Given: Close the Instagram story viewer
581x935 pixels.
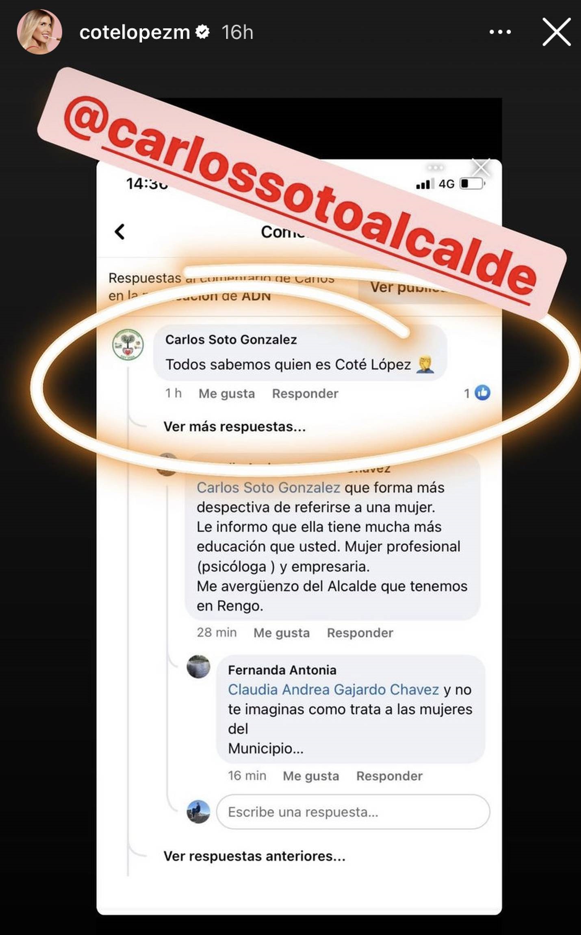Looking at the screenshot, I should pos(557,32).
